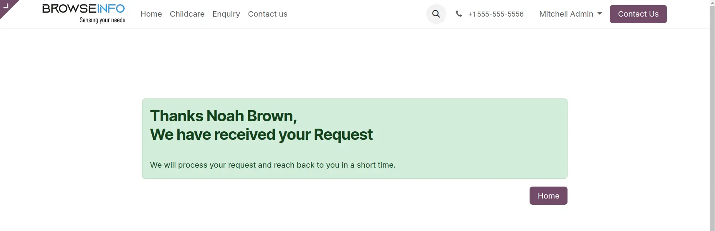Click the Home button below the message

click(x=548, y=196)
